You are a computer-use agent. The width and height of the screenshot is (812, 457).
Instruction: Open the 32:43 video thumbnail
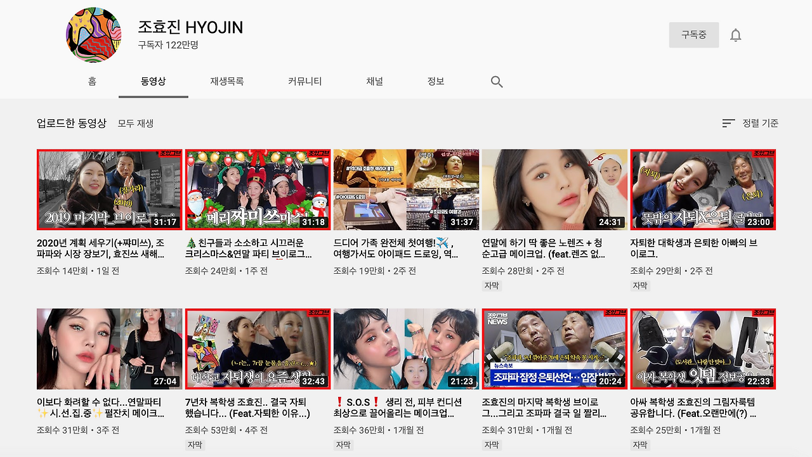(x=258, y=349)
